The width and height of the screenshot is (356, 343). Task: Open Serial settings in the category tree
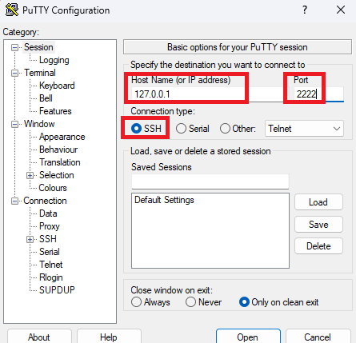50,252
